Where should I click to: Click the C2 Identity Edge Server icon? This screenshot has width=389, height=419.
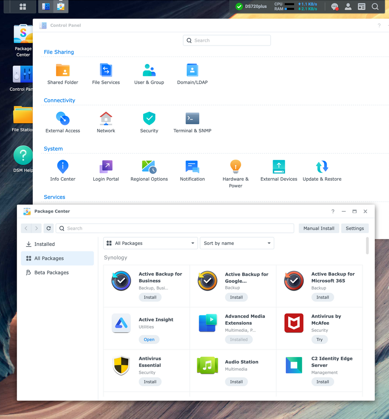coord(294,365)
